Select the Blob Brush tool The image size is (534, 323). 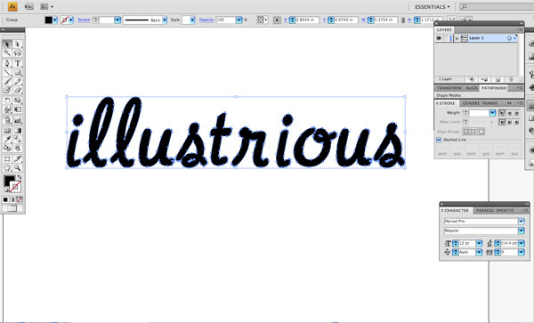pos(7,90)
